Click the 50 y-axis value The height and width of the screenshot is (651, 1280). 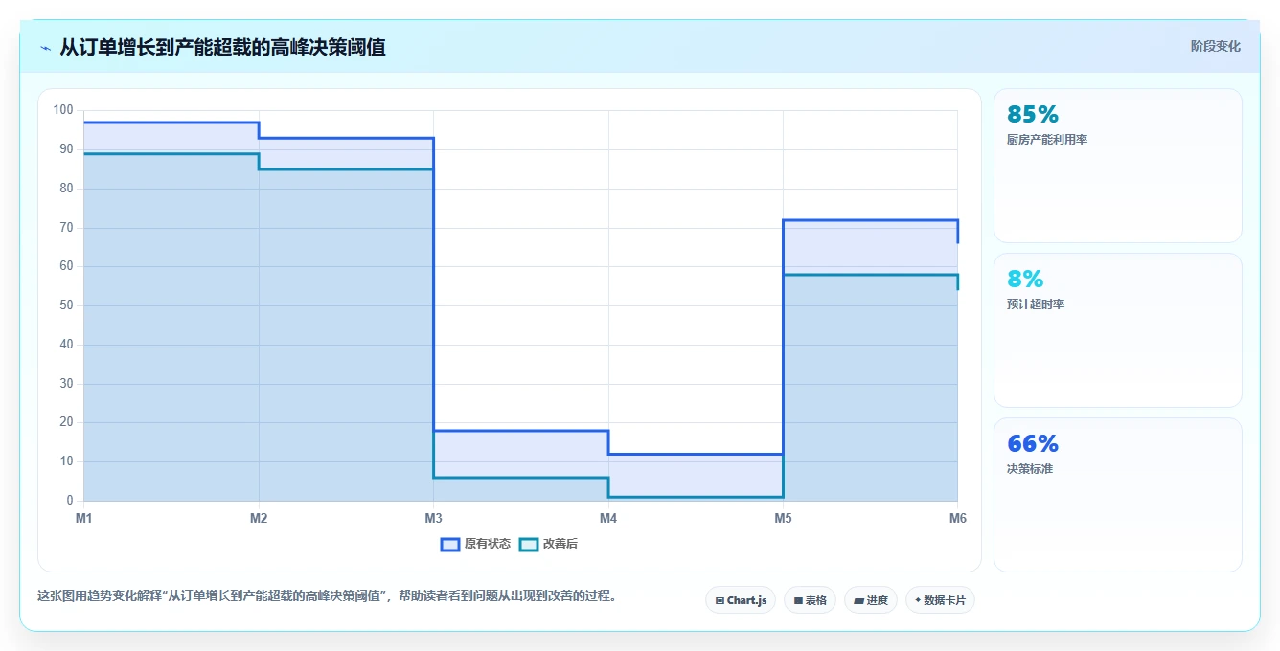[66, 305]
